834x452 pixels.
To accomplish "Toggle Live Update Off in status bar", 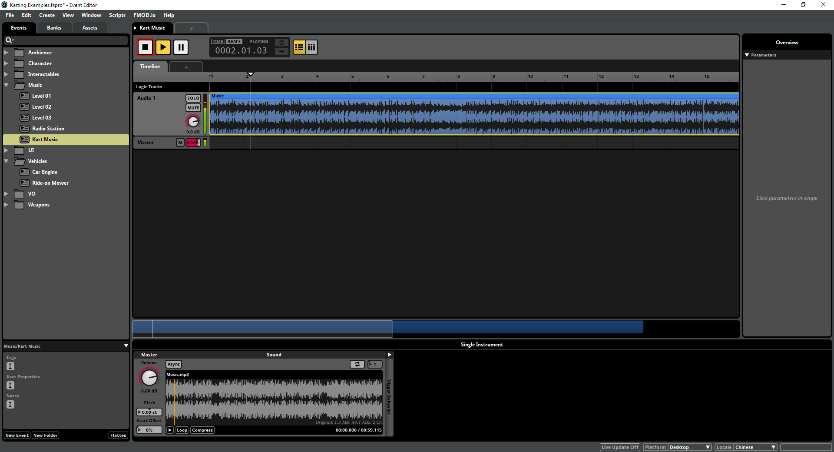I will pos(620,447).
